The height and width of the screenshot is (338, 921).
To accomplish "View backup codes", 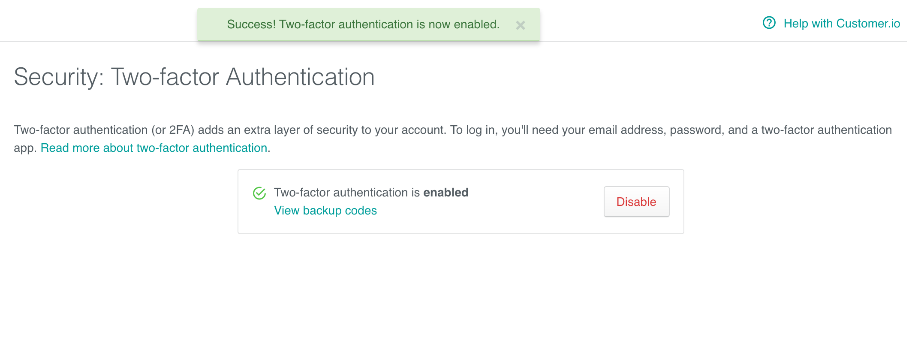I will click(325, 211).
